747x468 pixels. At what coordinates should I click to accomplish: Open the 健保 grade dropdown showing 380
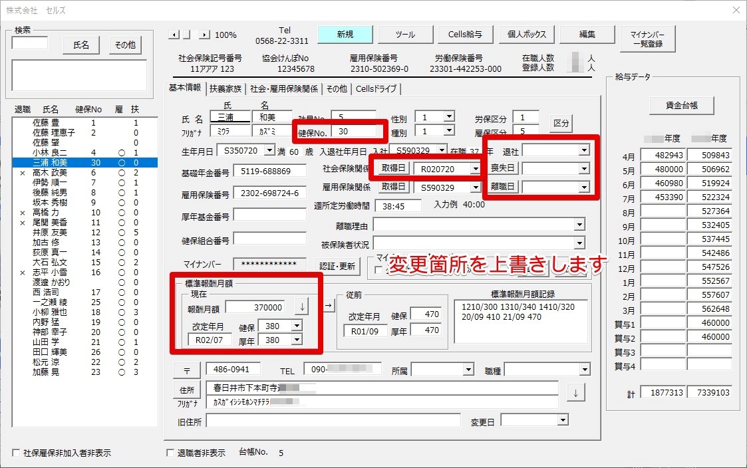[x=297, y=326]
